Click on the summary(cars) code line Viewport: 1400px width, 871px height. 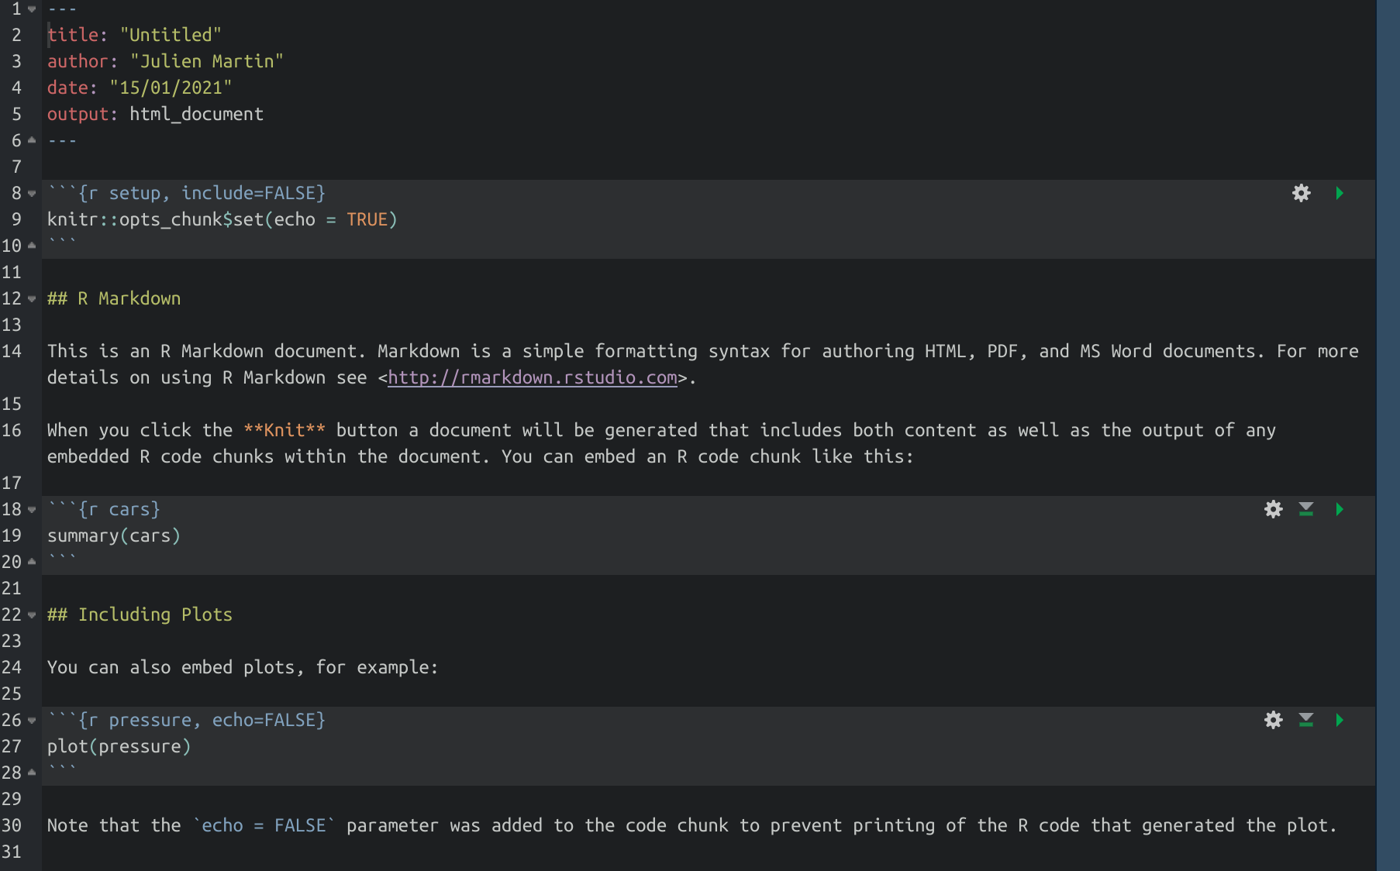pyautogui.click(x=113, y=535)
